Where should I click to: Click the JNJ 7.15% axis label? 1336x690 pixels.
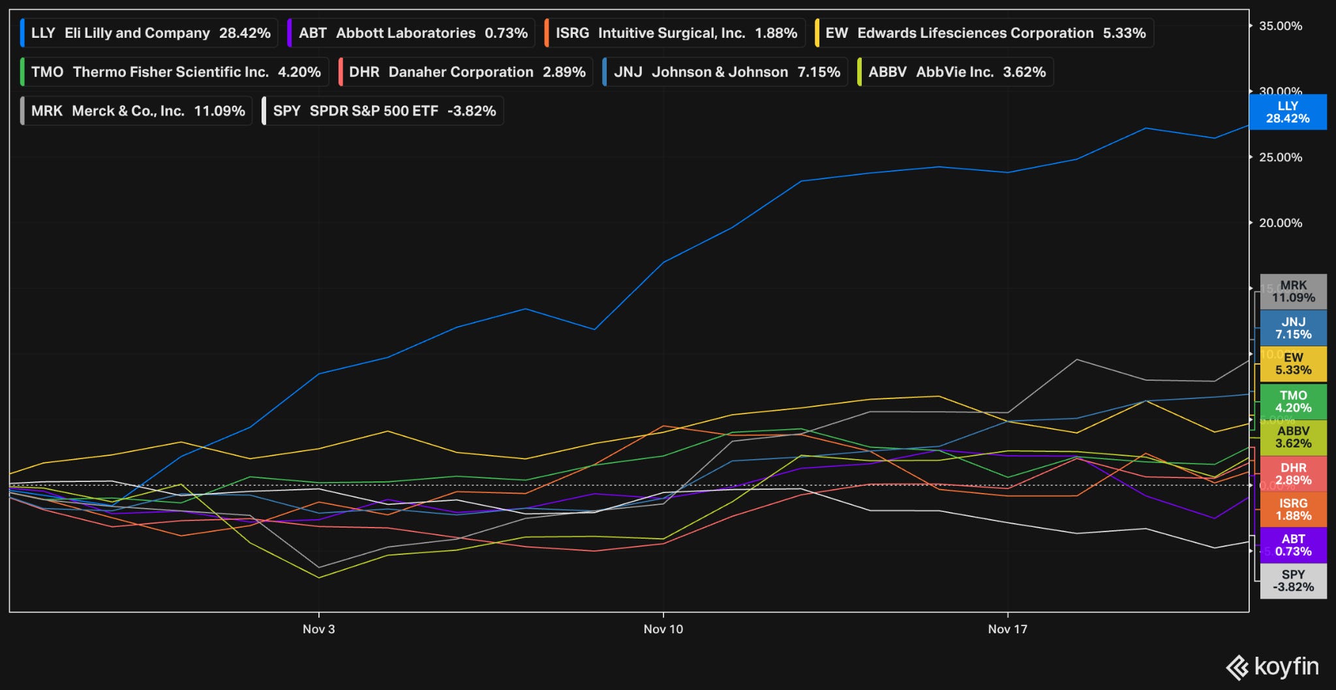coord(1294,328)
